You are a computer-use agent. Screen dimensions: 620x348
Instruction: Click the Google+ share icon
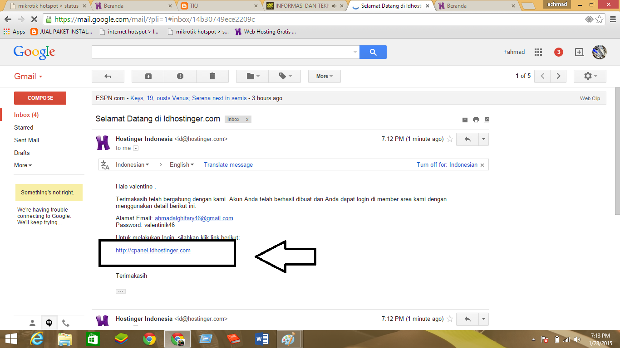(579, 52)
